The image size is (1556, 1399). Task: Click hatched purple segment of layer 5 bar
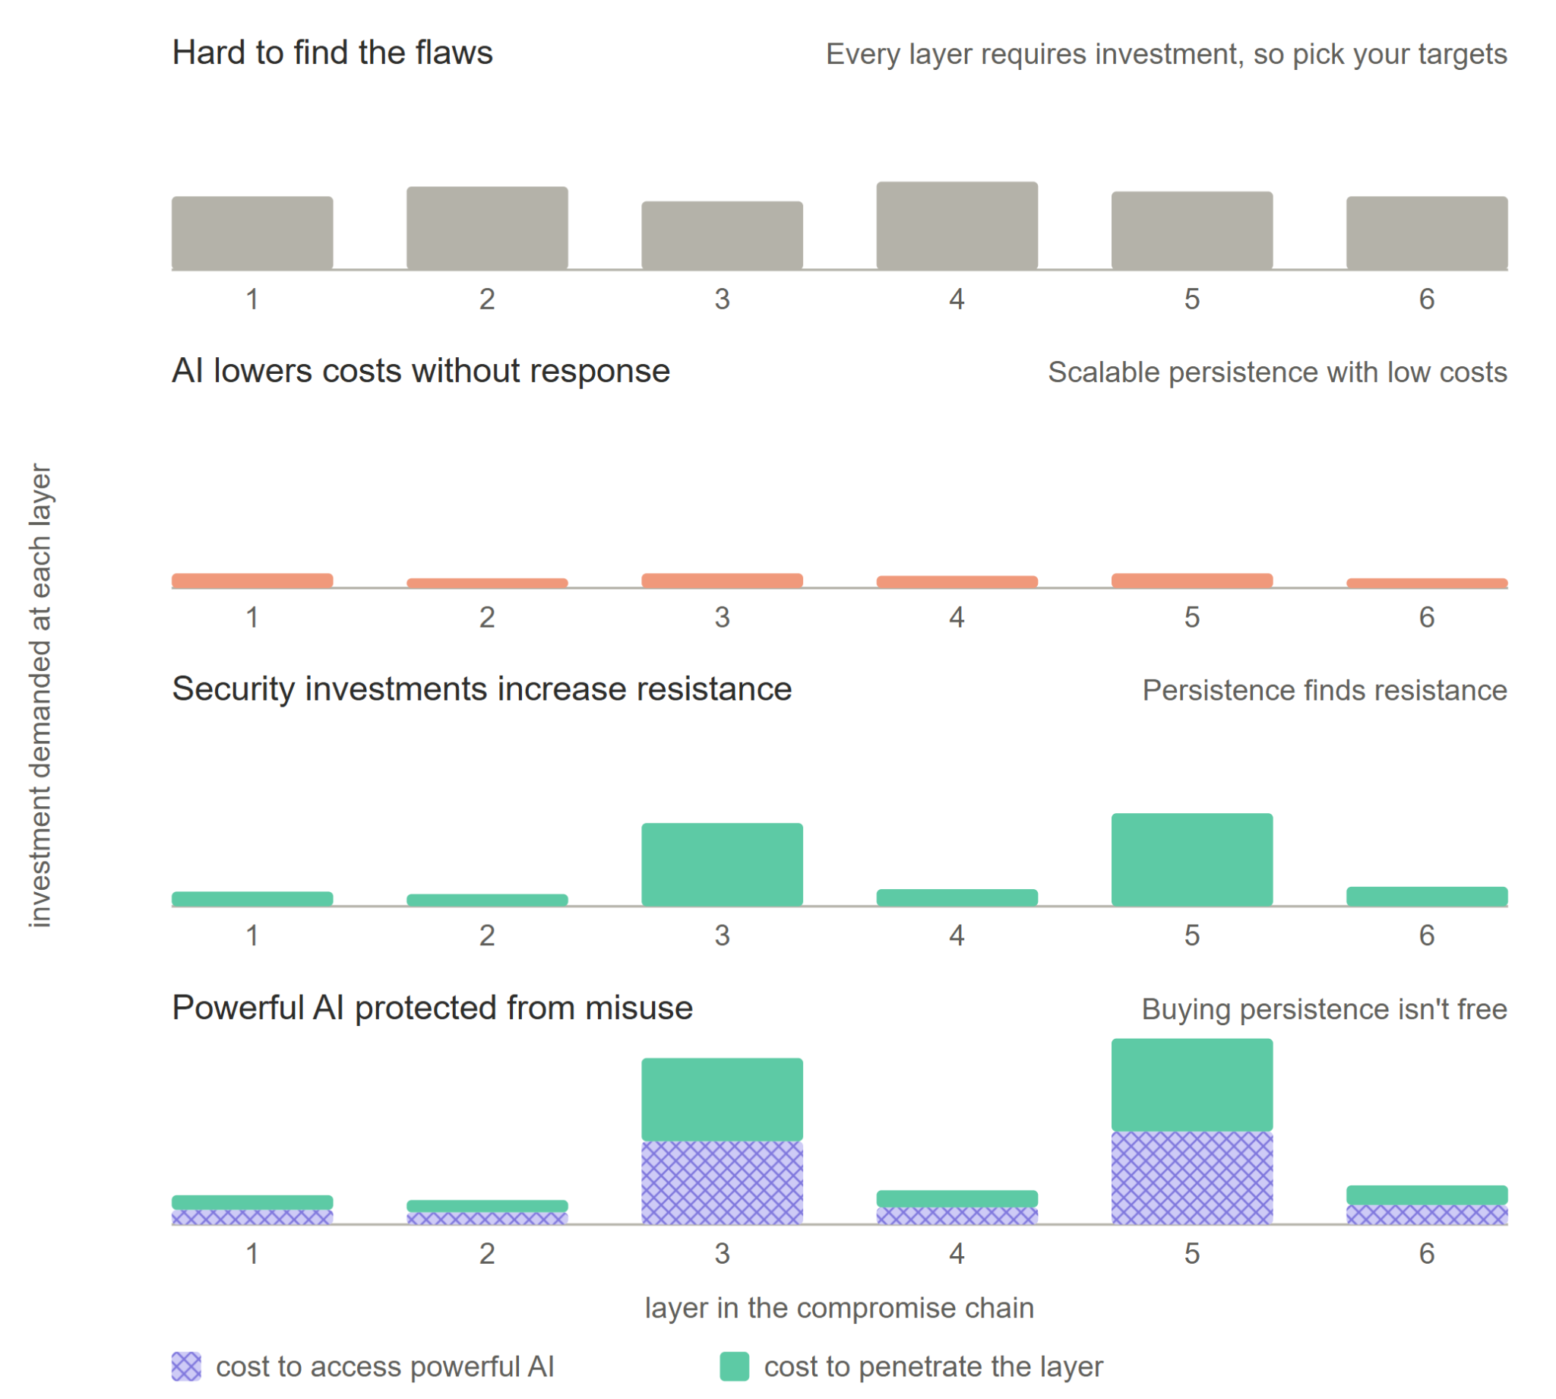point(1192,1178)
